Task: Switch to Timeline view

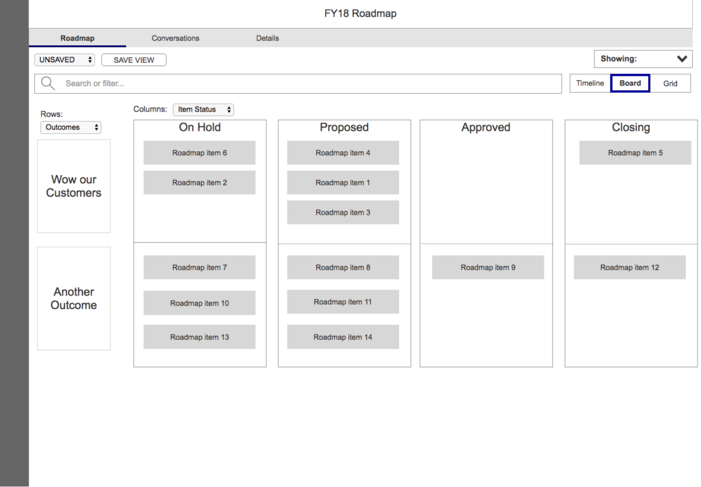Action: pyautogui.click(x=589, y=83)
